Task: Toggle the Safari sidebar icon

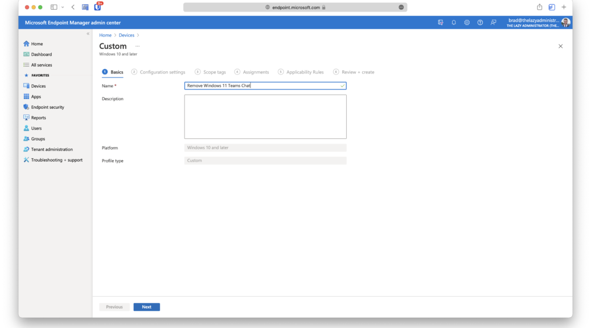Action: pos(54,7)
